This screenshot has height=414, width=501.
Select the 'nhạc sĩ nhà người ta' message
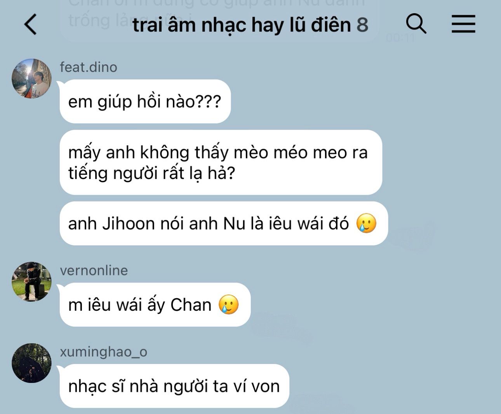click(x=174, y=386)
